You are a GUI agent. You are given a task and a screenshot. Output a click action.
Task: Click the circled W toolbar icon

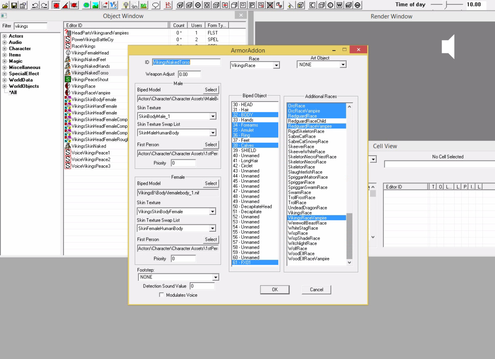tap(357, 5)
